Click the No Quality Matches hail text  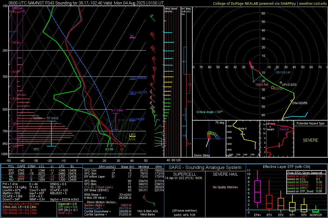click(x=225, y=187)
